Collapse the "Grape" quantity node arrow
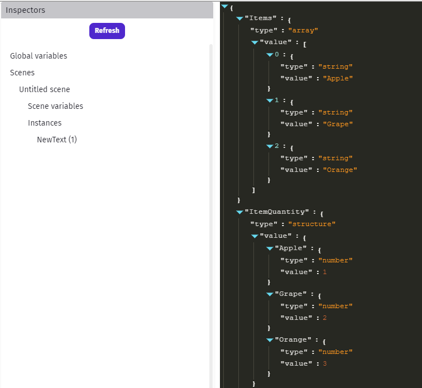The width and height of the screenshot is (422, 388). coord(270,294)
